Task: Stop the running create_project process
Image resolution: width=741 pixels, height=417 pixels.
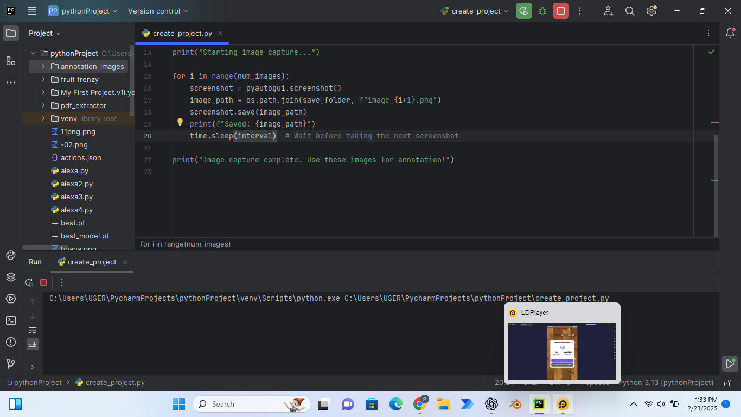Action: click(x=561, y=11)
